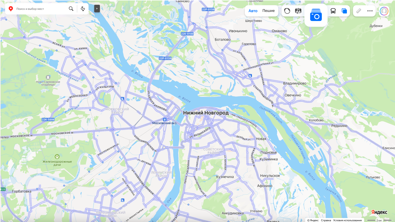Image resolution: width=395 pixels, height=222 pixels.
Task: Open the route builder icon
Action: point(83,9)
